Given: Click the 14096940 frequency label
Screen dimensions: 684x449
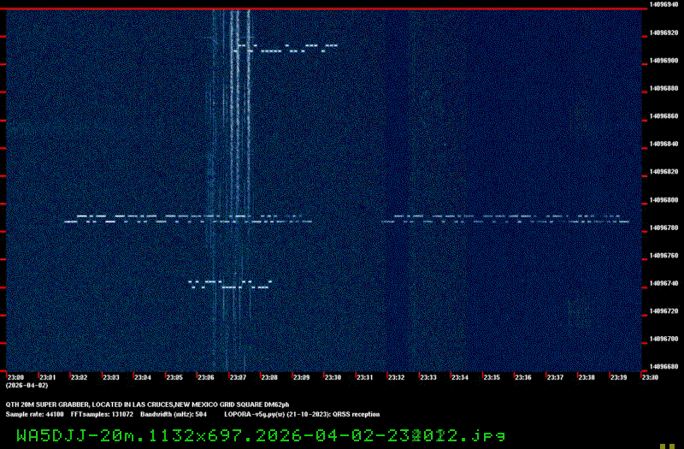Looking at the screenshot, I should pyautogui.click(x=663, y=5).
